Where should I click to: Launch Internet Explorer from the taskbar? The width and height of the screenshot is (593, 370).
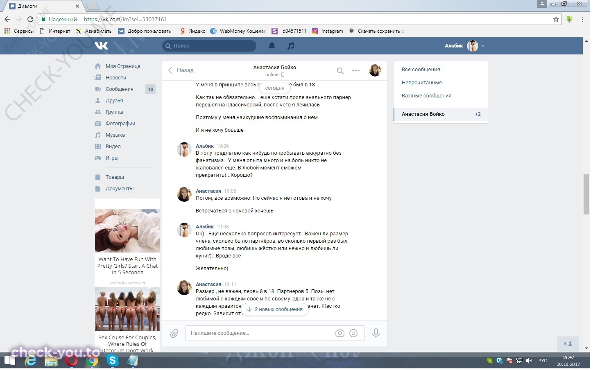31,361
